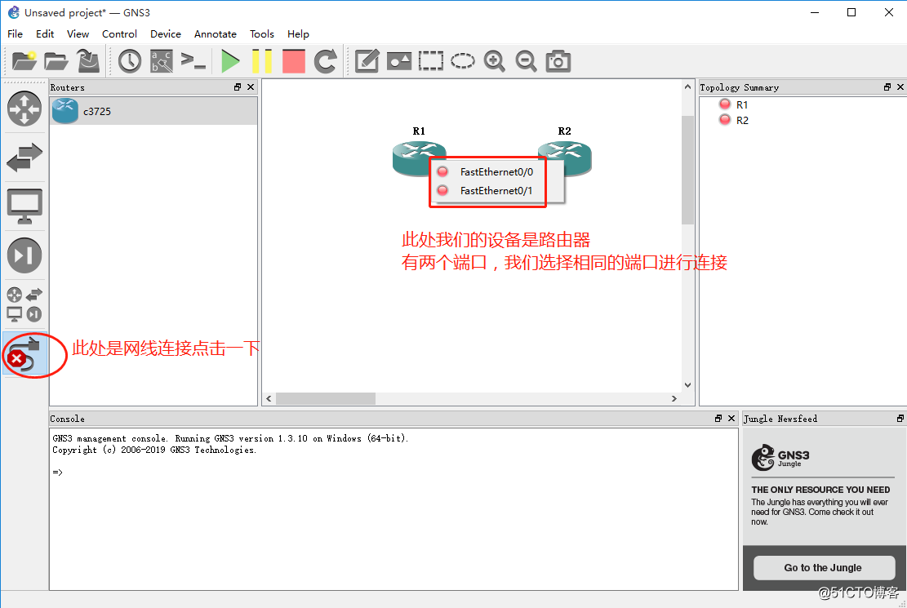Undock the Routers panel
The height and width of the screenshot is (608, 907).
point(238,87)
